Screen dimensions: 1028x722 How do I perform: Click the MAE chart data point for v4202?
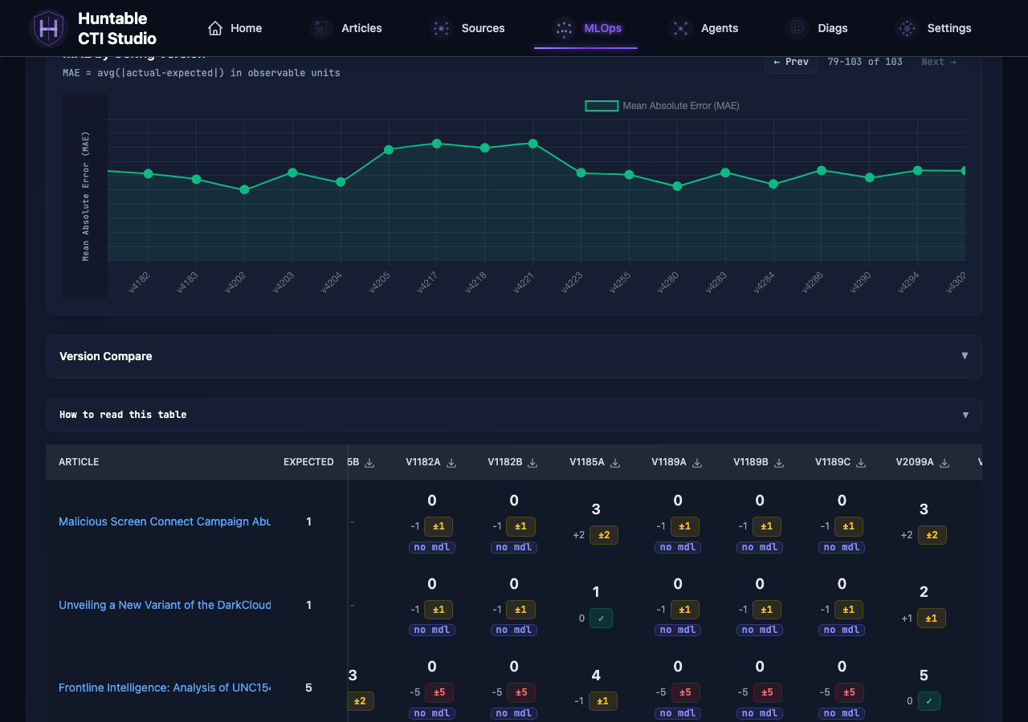point(244,190)
